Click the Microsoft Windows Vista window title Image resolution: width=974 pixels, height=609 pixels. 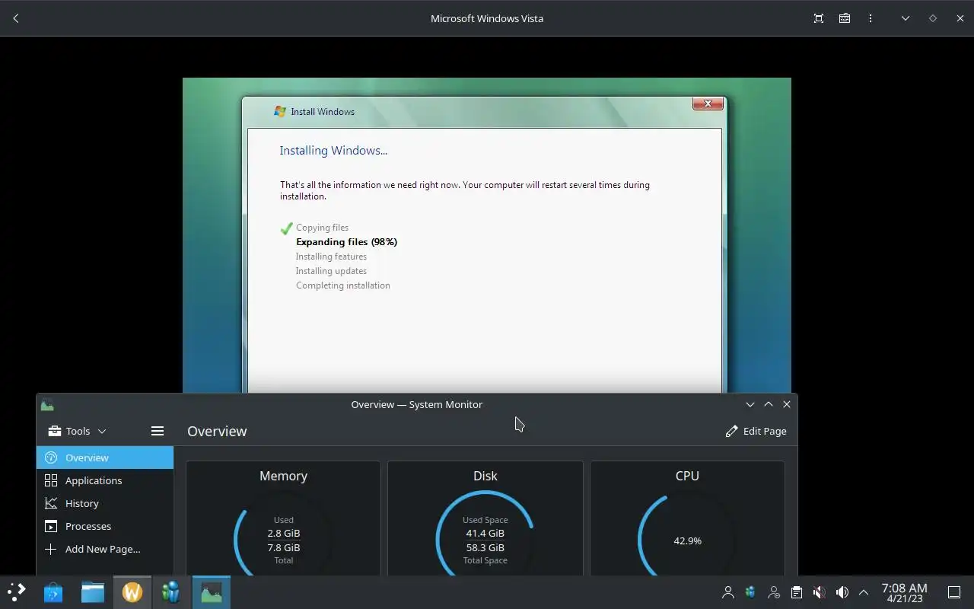click(x=487, y=18)
